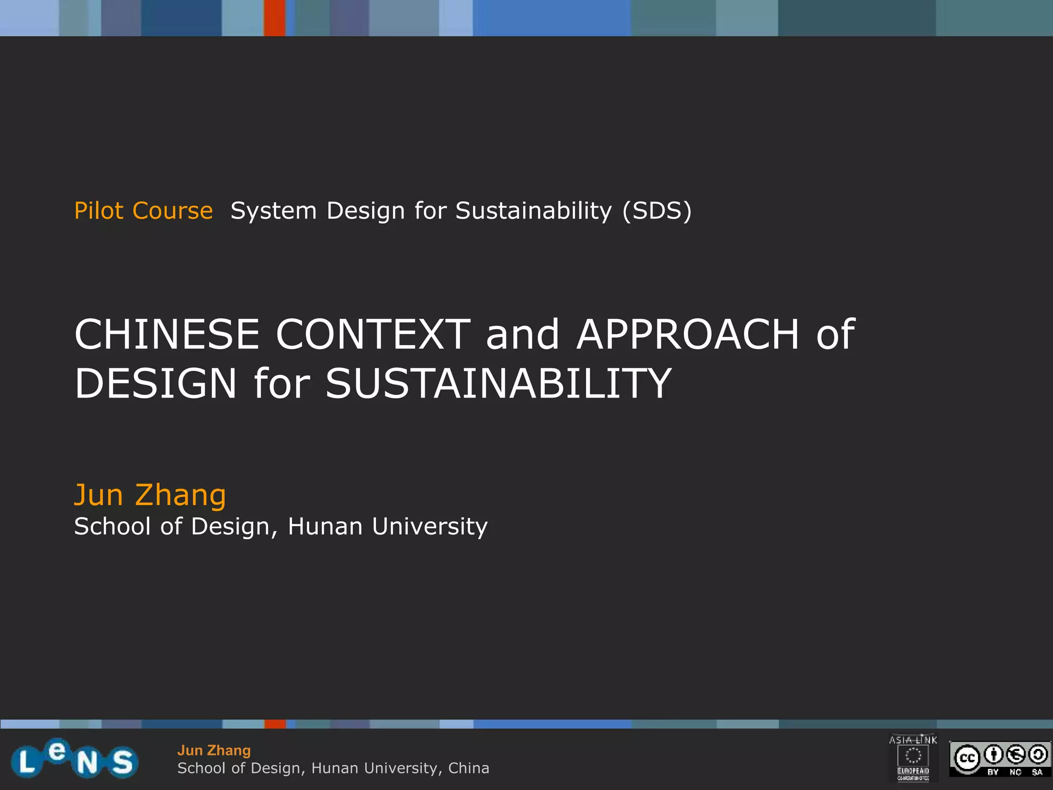The width and height of the screenshot is (1053, 790).
Task: Click the Asia-Link logo text
Action: 913,741
